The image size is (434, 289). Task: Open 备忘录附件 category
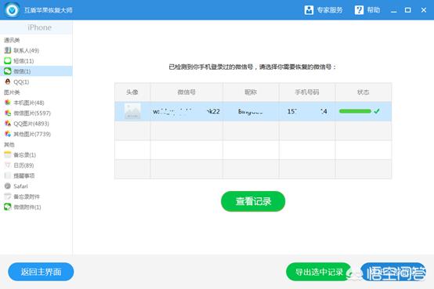[x=27, y=197]
